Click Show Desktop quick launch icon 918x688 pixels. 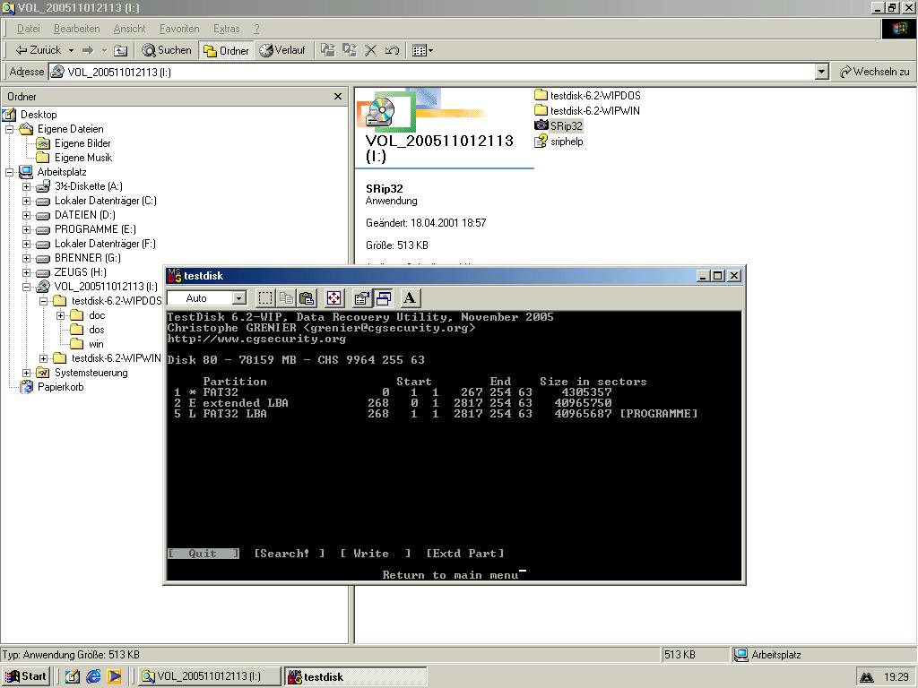73,677
